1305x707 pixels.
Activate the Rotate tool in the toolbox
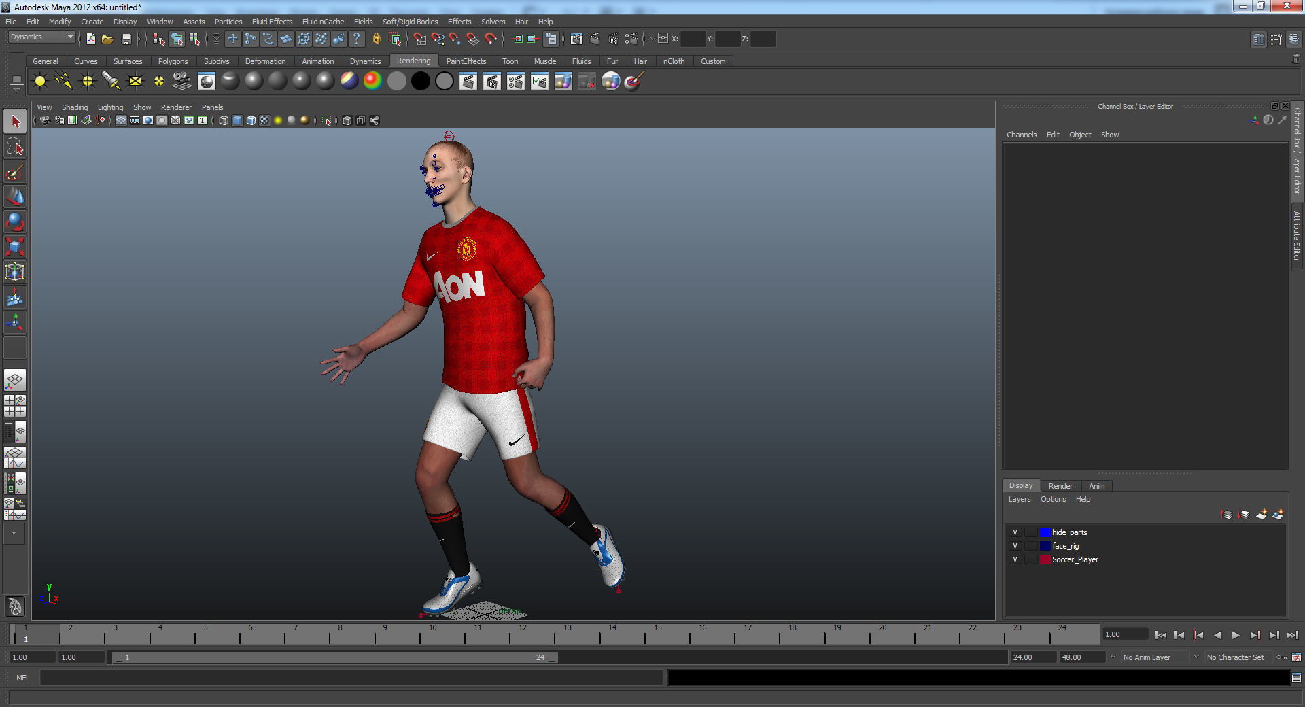[x=15, y=222]
